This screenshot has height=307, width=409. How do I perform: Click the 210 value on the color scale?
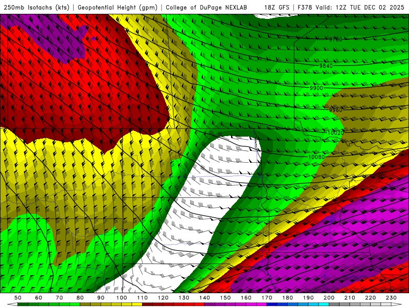350,298
